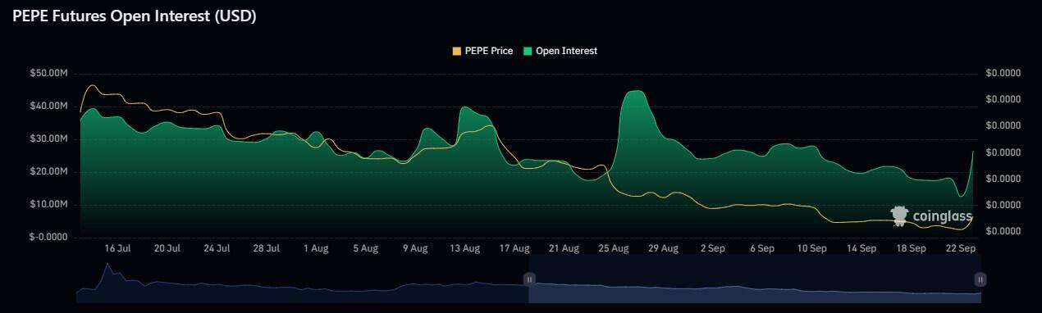Click the 28 Jul date label
1042x313 pixels.
[x=267, y=247]
